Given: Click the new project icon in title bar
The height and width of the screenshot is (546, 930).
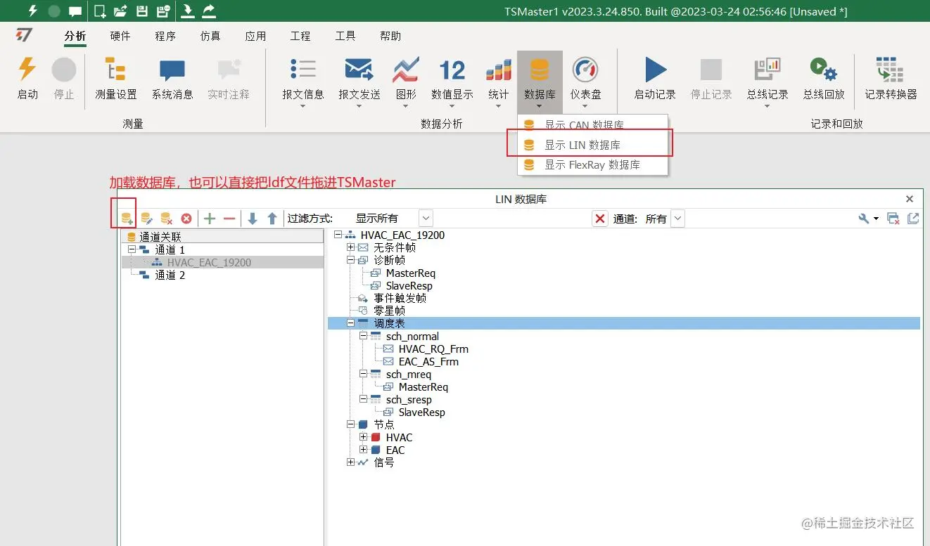Looking at the screenshot, I should (100, 11).
